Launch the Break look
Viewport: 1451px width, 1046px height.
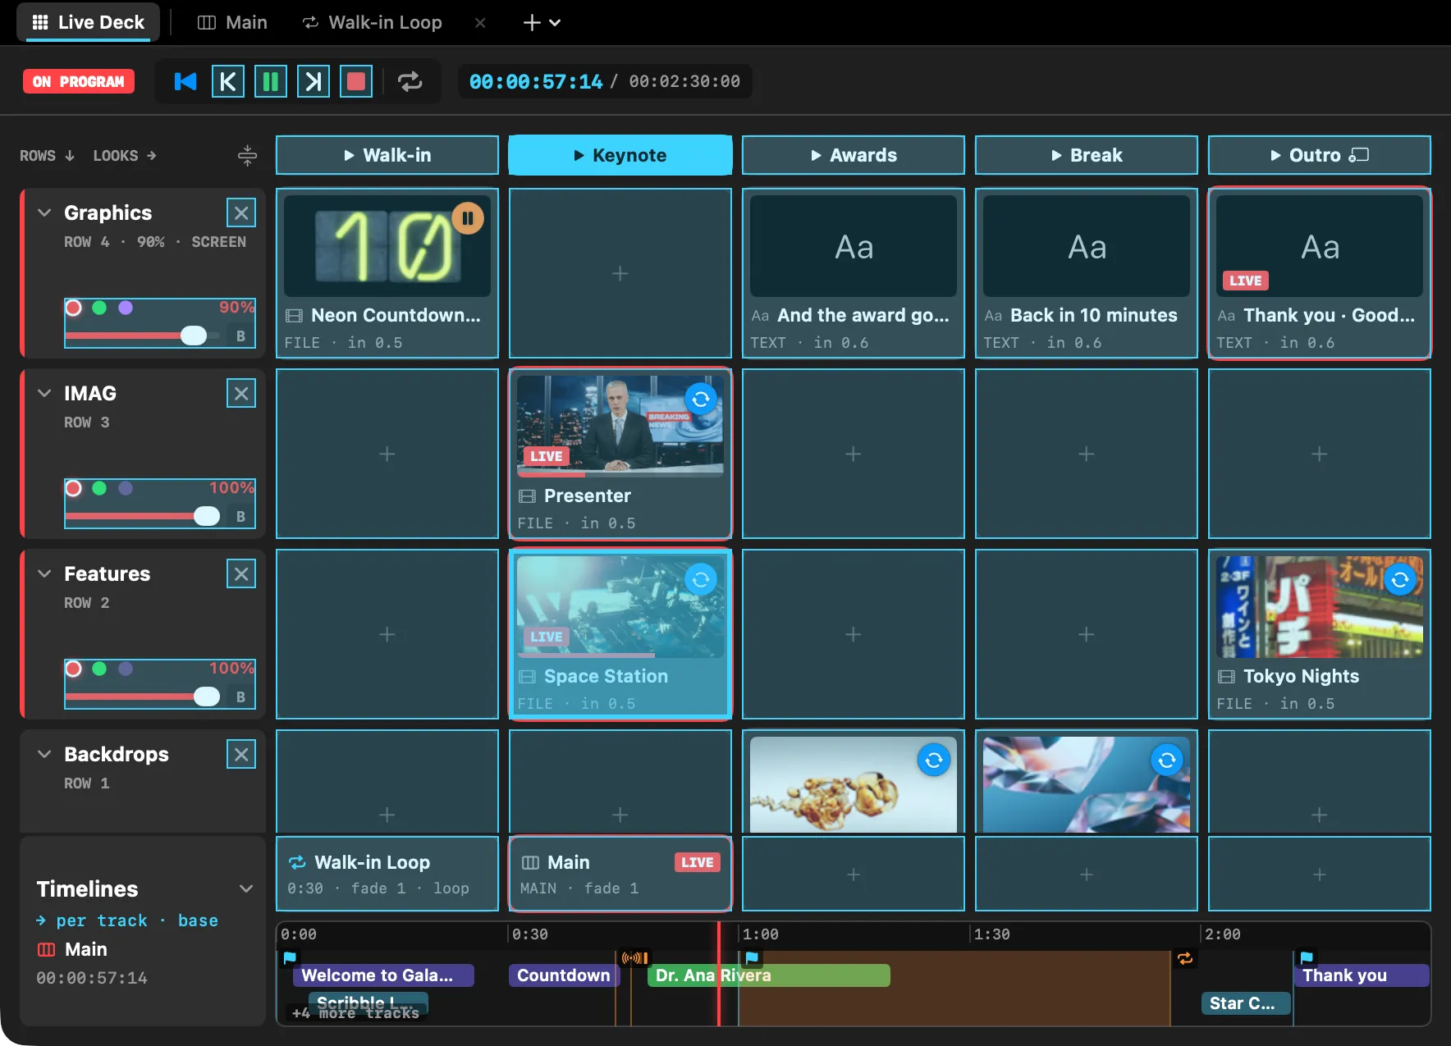pyautogui.click(x=1087, y=155)
